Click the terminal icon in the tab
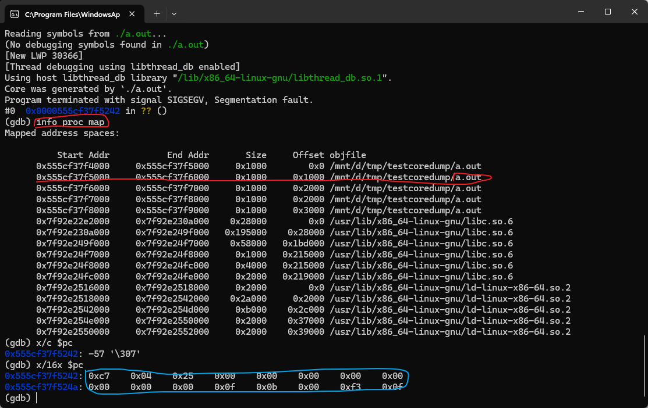Image resolution: width=648 pixels, height=408 pixels. [x=14, y=13]
